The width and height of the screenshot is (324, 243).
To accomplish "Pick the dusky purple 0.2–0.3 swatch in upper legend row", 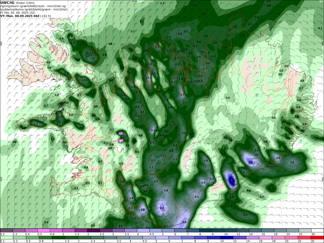I will pos(7,230).
